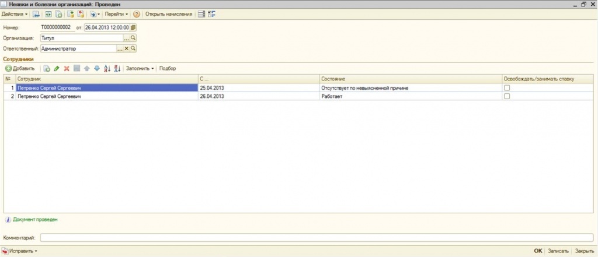Viewport: 598px width, 257px height.
Task: Sort ascending with the A-Z icon
Action: 107,68
